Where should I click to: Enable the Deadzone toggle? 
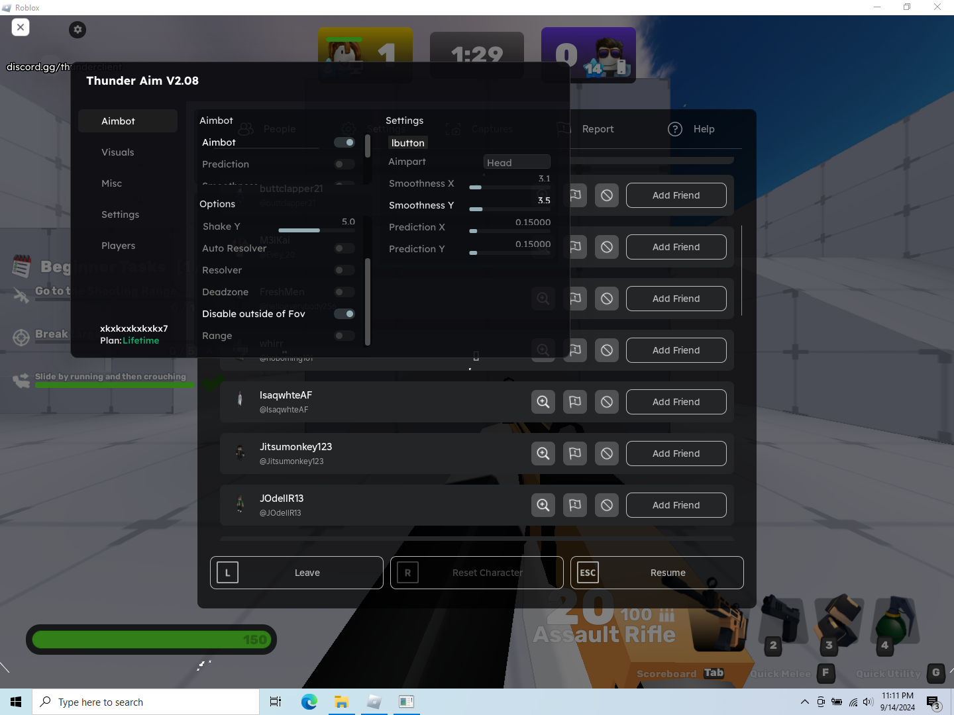[344, 292]
